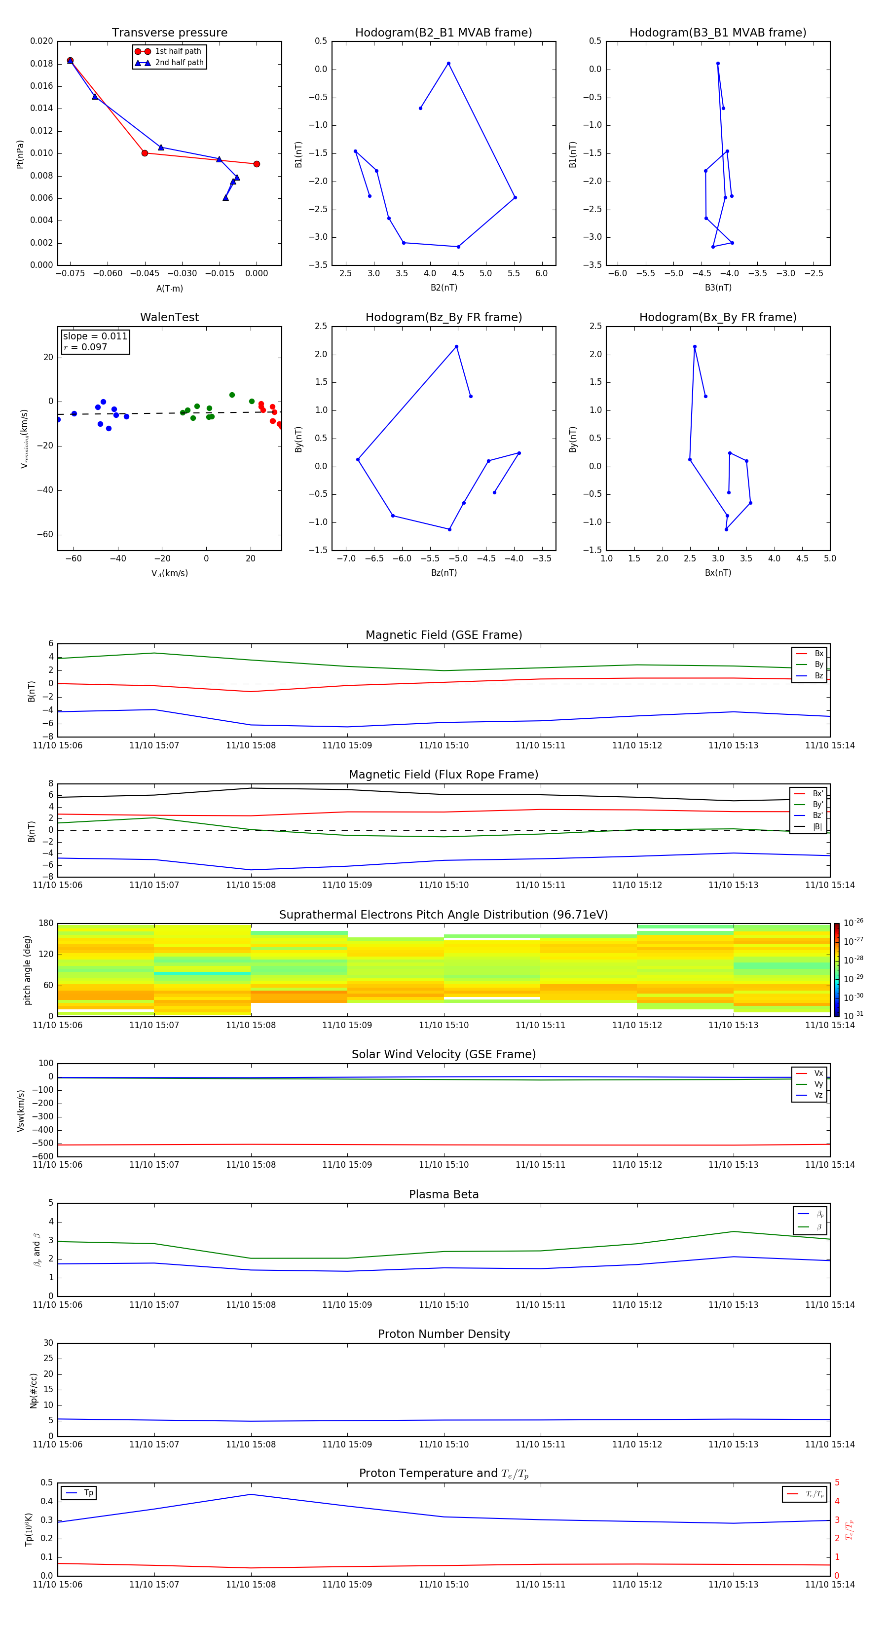Screen dimensions: 888x1628
Task: Click the |B| legend entry
Action: (809, 827)
